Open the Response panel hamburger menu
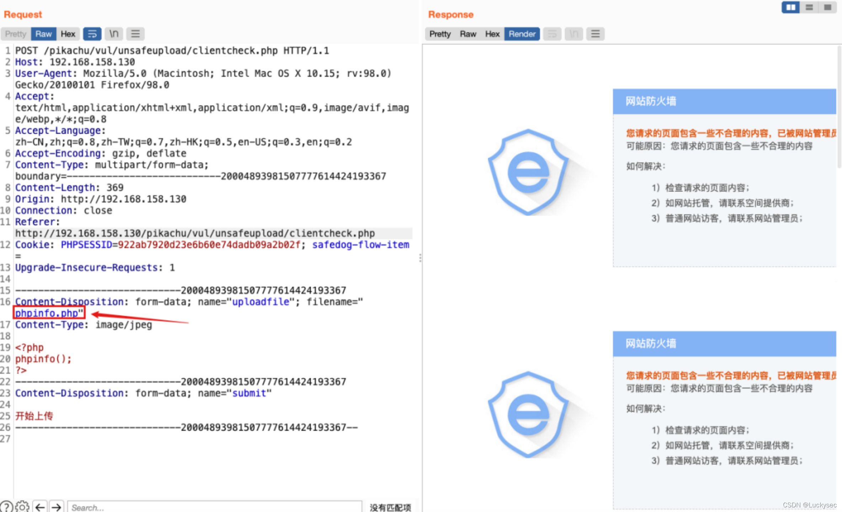This screenshot has width=842, height=512. tap(595, 34)
